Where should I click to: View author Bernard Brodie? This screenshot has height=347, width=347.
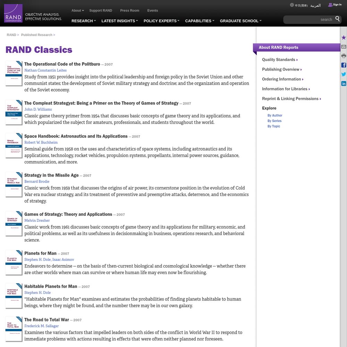pos(37,181)
